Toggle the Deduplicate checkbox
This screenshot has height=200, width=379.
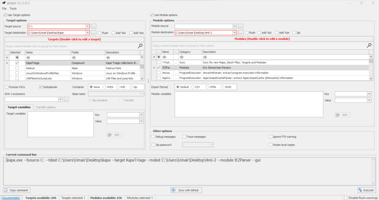point(41,87)
